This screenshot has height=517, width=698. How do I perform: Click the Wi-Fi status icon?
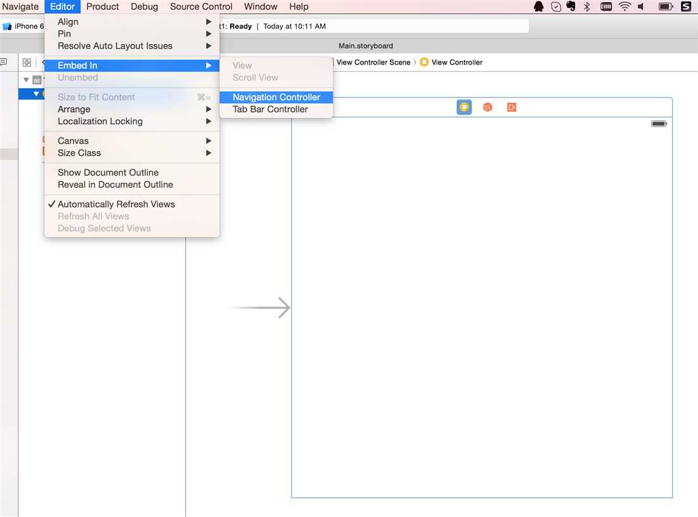coord(624,7)
